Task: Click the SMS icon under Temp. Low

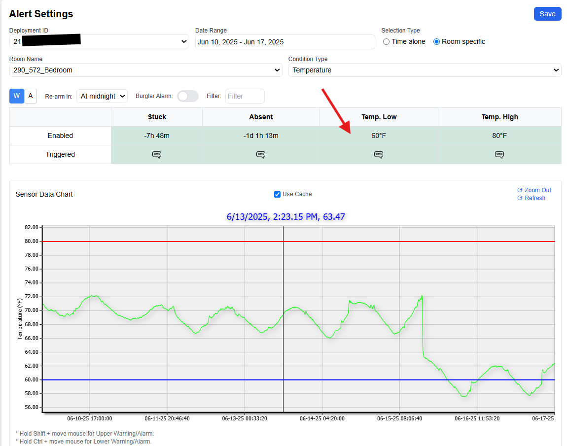Action: 378,155
